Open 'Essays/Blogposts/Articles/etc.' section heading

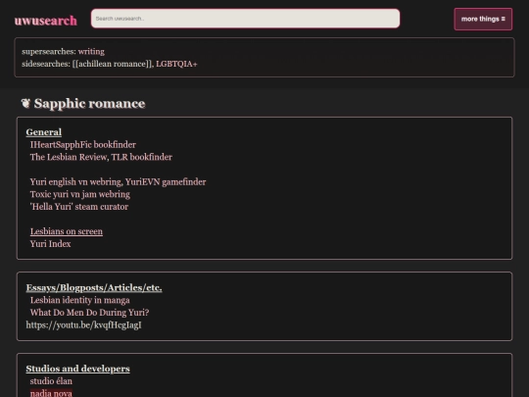click(x=94, y=287)
